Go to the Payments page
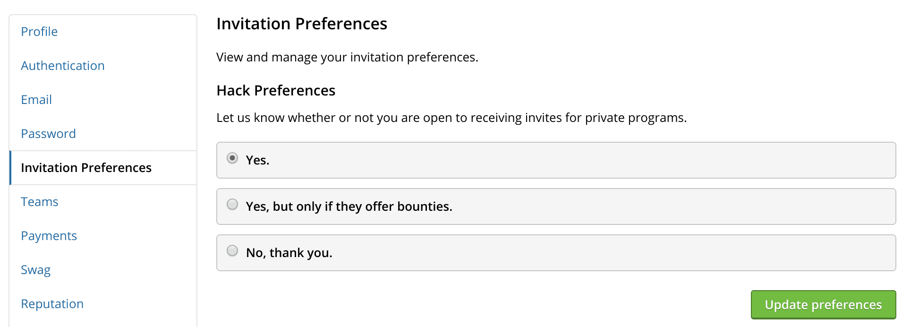The image size is (902, 327). pos(49,236)
